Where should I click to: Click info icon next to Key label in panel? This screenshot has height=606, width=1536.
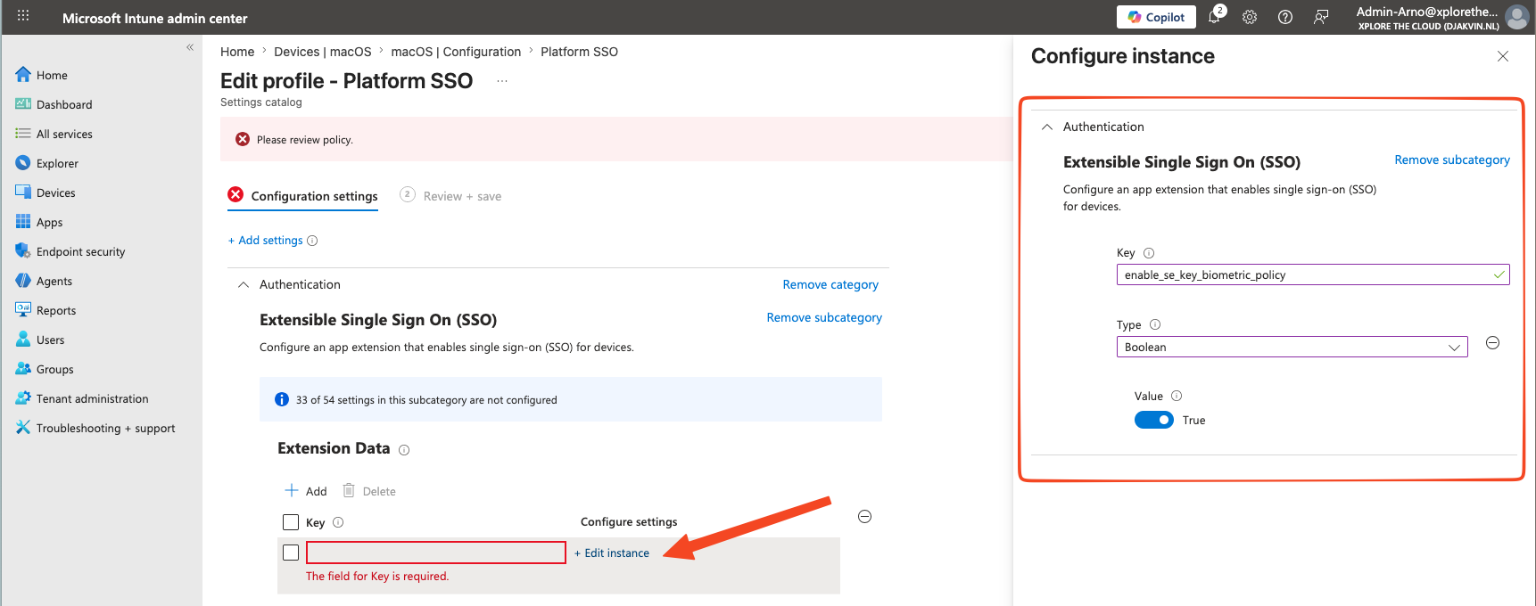1149,253
